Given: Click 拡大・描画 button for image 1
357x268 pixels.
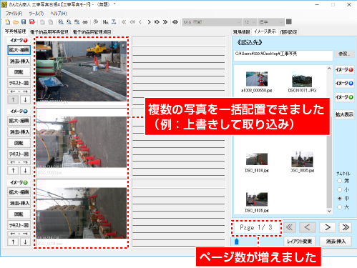Looking at the screenshot, I should point(19,50).
